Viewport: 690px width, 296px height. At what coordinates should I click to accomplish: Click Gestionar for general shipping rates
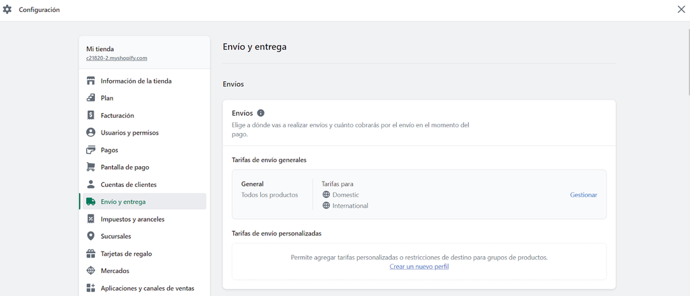584,195
